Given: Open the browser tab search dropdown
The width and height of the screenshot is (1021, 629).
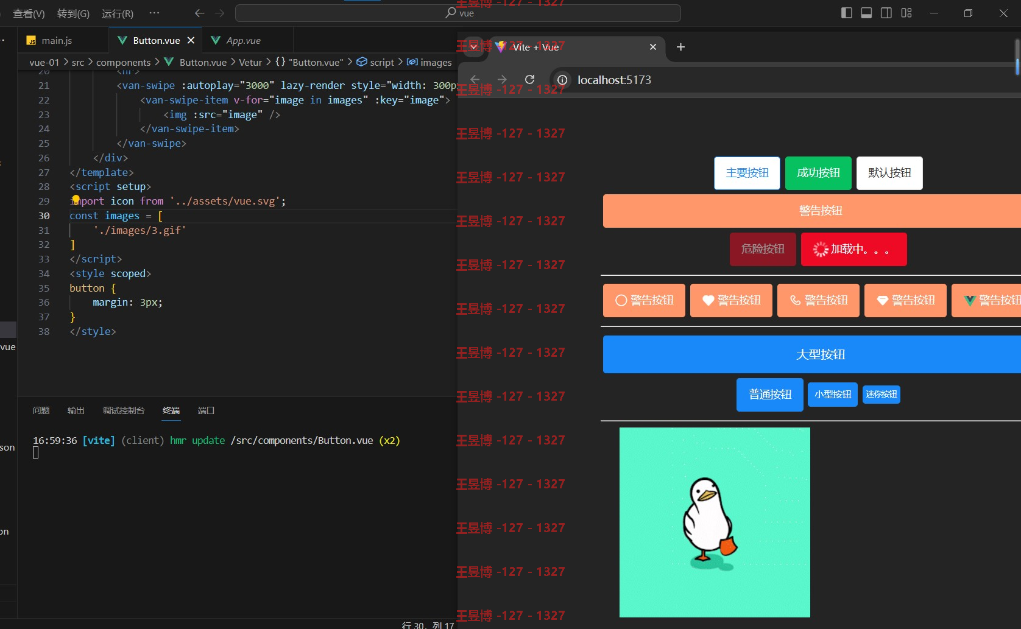Looking at the screenshot, I should click(473, 47).
